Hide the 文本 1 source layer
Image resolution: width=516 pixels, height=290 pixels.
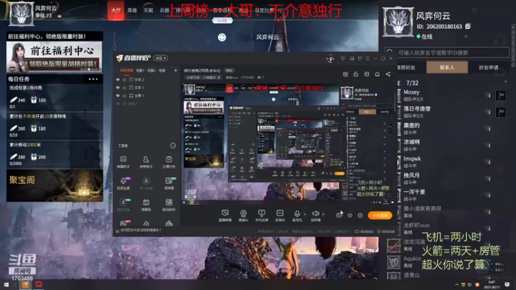tap(118, 88)
